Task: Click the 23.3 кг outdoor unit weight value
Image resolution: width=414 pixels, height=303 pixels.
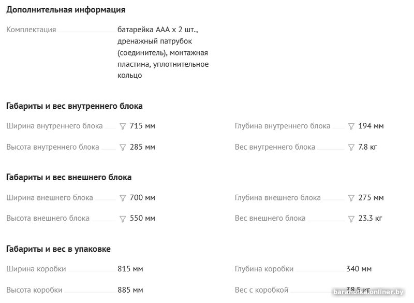Action: tap(370, 218)
